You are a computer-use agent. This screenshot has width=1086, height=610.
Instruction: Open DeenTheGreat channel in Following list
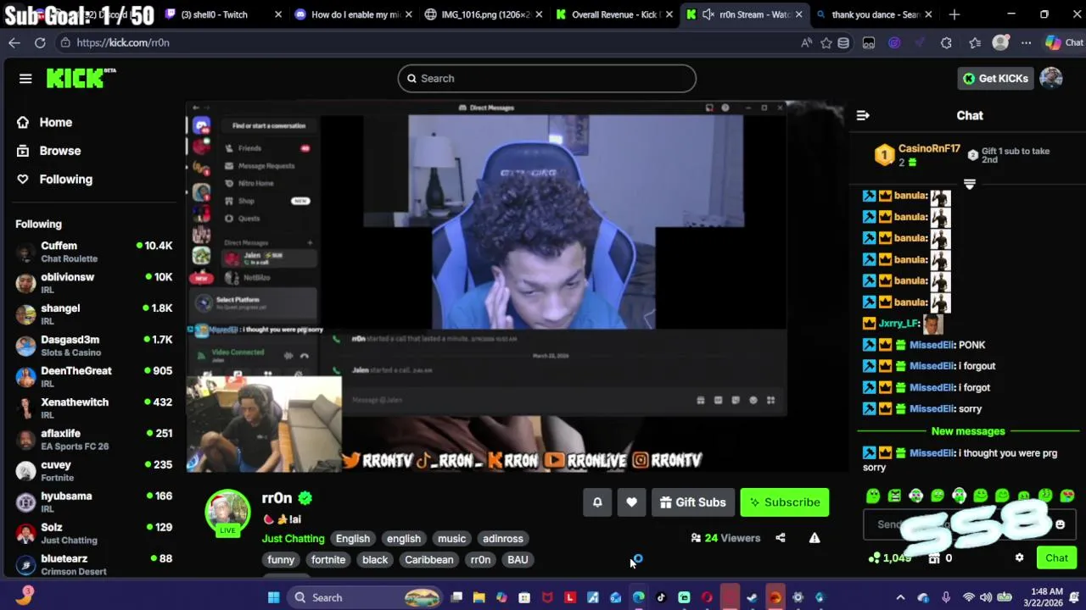click(x=94, y=377)
